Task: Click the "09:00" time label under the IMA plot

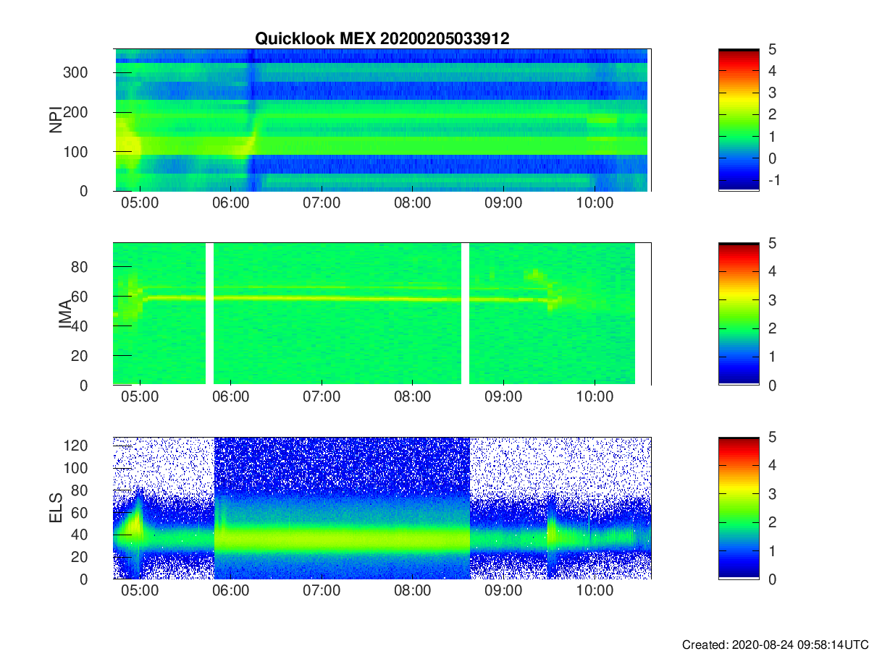Action: (x=503, y=396)
